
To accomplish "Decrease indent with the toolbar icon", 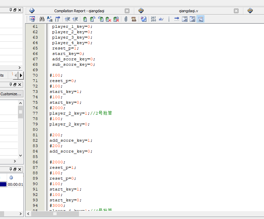I will pyautogui.click(x=75, y=19).
